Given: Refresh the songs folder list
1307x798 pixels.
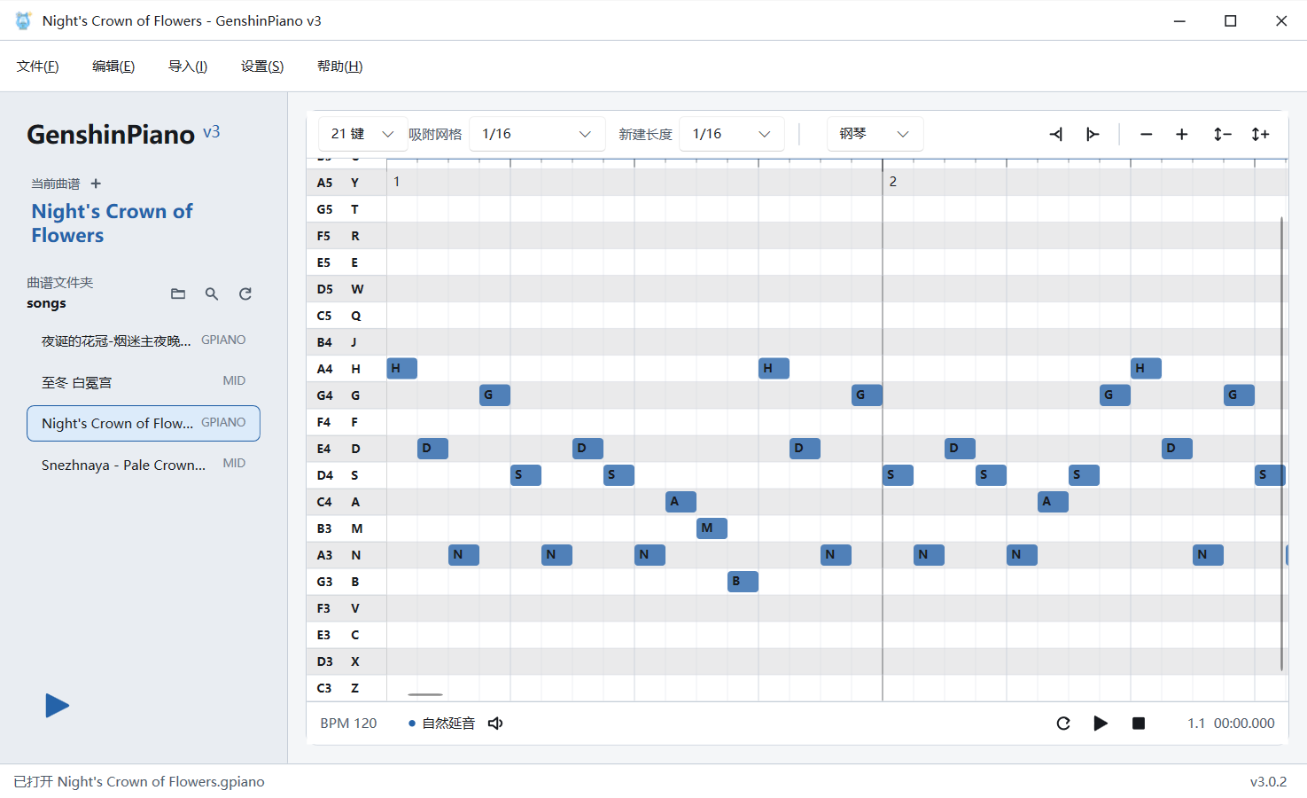Looking at the screenshot, I should coord(245,293).
